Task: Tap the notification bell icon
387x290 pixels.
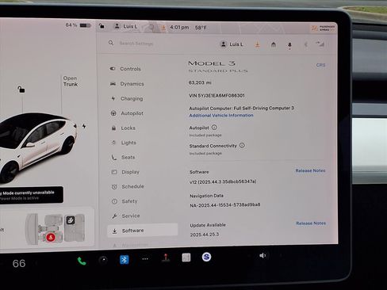Action: click(x=289, y=45)
